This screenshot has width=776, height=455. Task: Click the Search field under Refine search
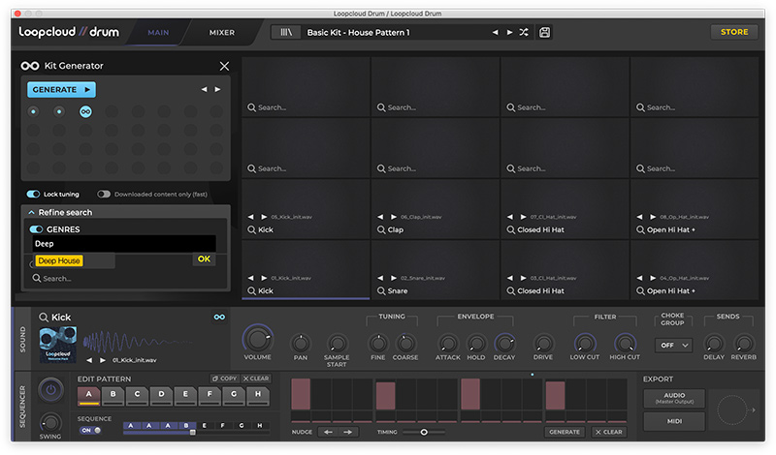[124, 279]
